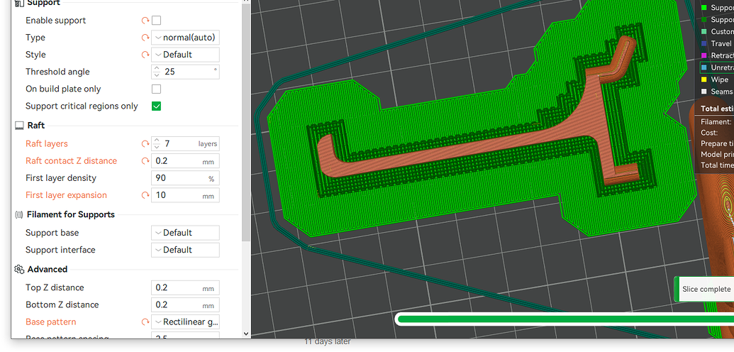Click the blue Travel legend swatch
Screen dimensions: 734x352
pyautogui.click(x=704, y=43)
